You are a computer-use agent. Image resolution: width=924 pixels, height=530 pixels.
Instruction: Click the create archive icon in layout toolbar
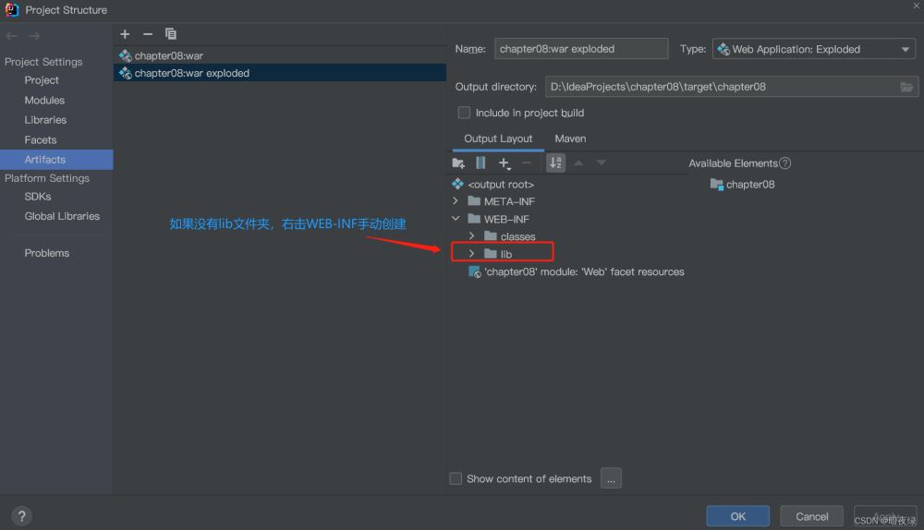coord(480,163)
